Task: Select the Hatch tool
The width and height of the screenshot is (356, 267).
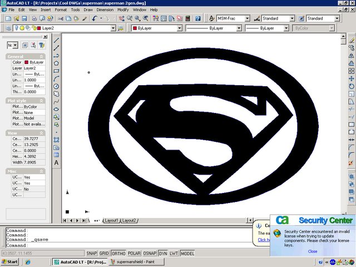Action: pos(56,140)
